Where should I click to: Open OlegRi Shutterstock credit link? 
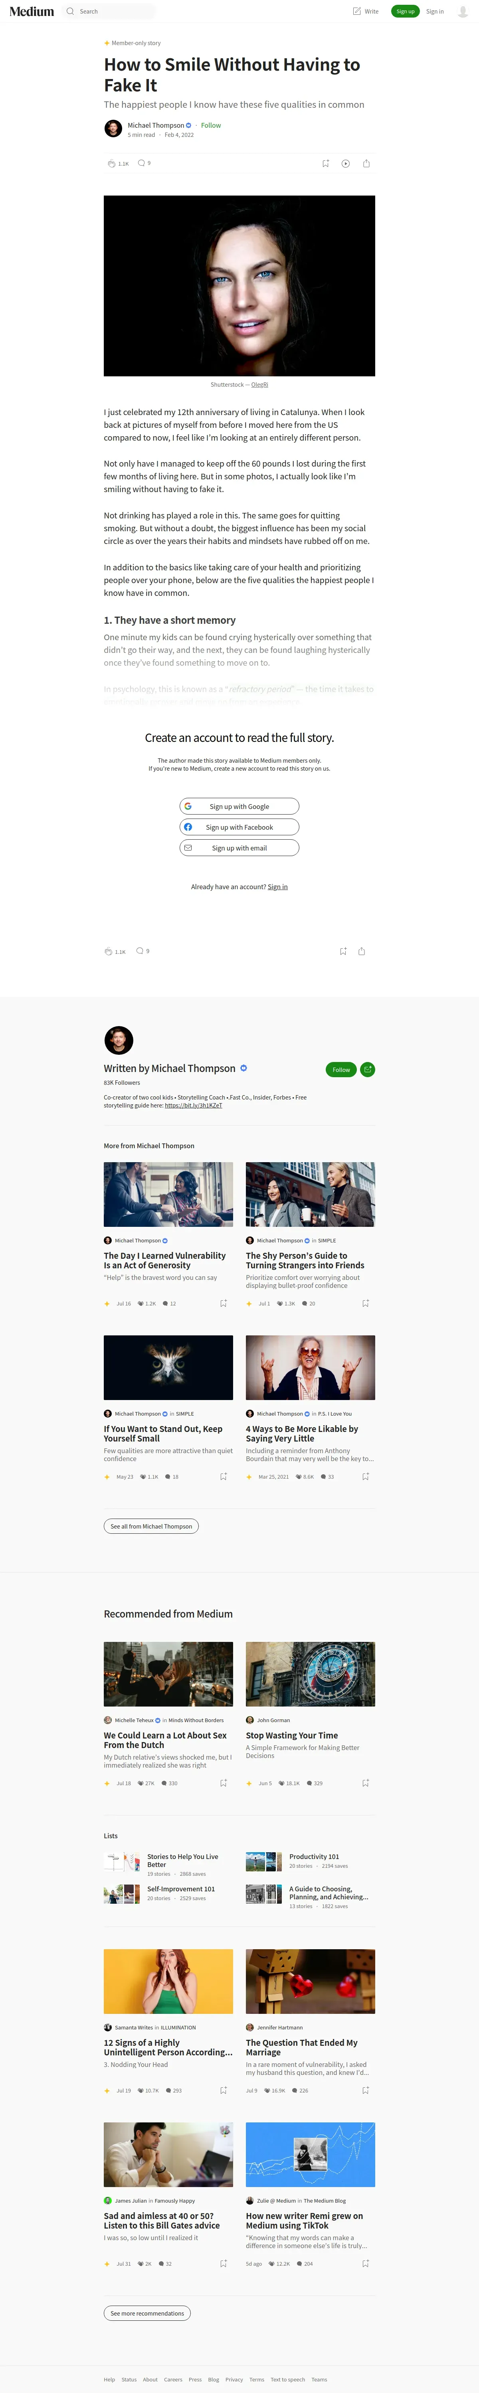point(260,385)
